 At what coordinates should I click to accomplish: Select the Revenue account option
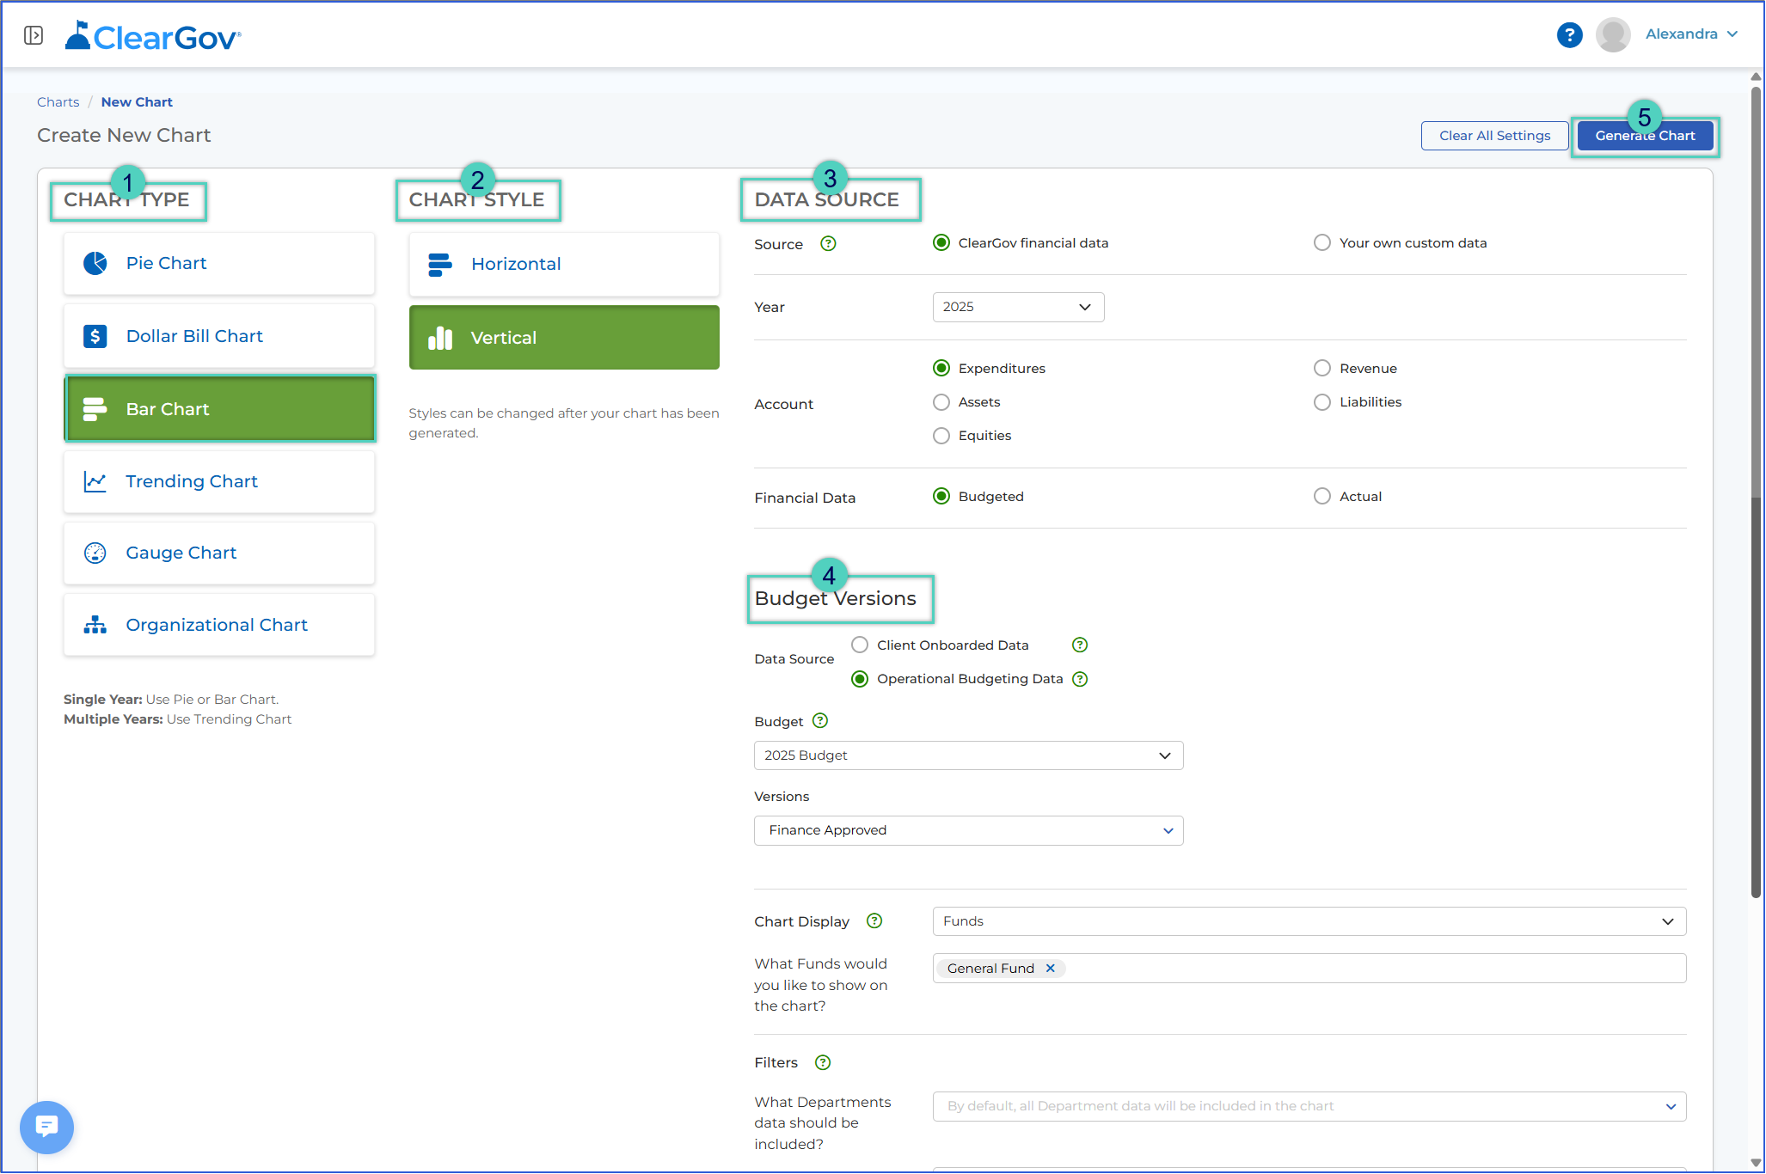(x=1322, y=369)
